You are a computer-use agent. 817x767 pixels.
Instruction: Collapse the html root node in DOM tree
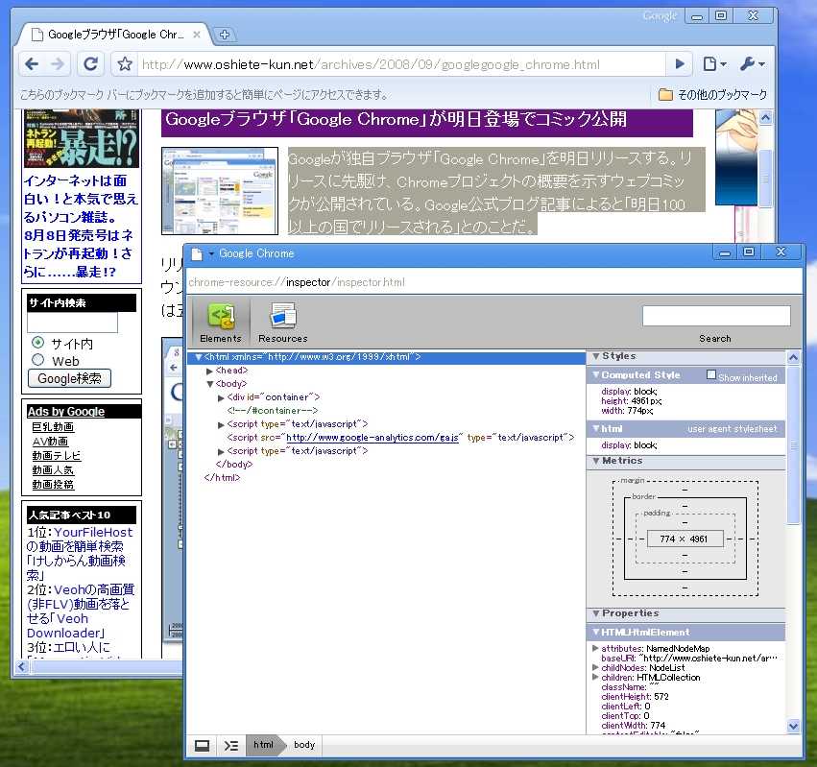tap(199, 357)
